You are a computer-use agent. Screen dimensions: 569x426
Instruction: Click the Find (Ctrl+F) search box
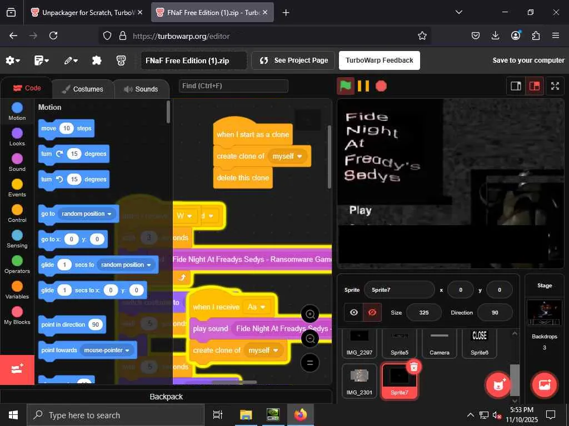click(x=233, y=86)
